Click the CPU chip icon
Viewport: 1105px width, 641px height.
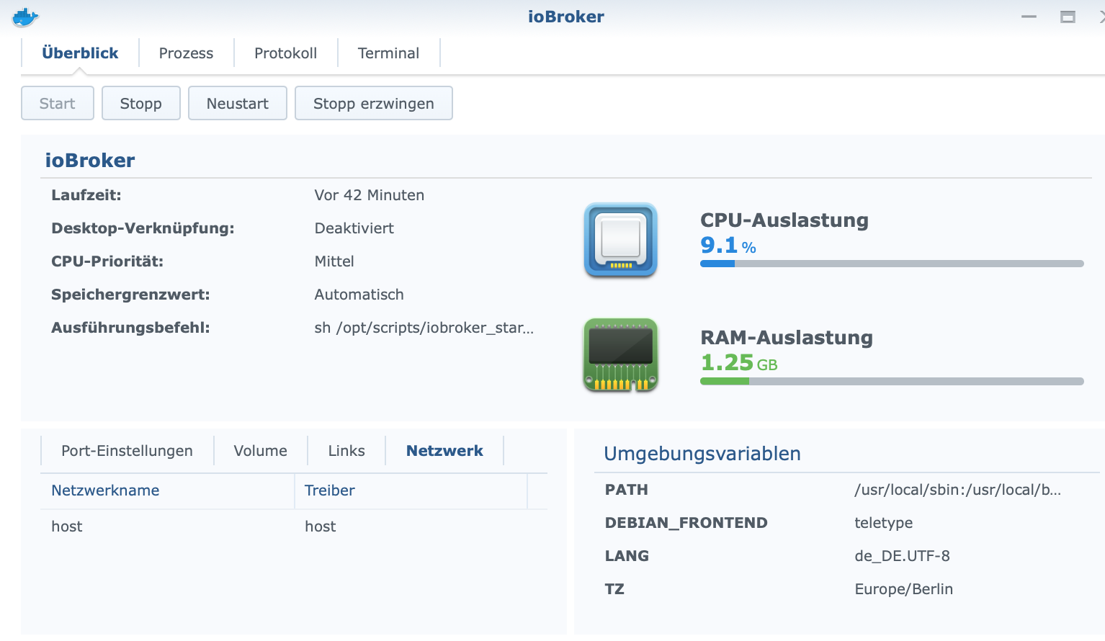pyautogui.click(x=620, y=241)
